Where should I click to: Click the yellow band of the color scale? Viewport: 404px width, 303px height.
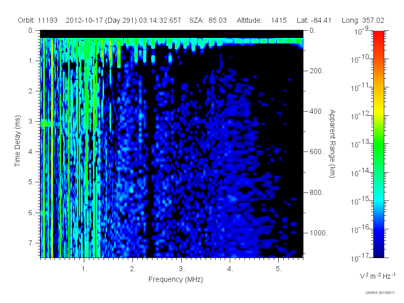(378, 110)
